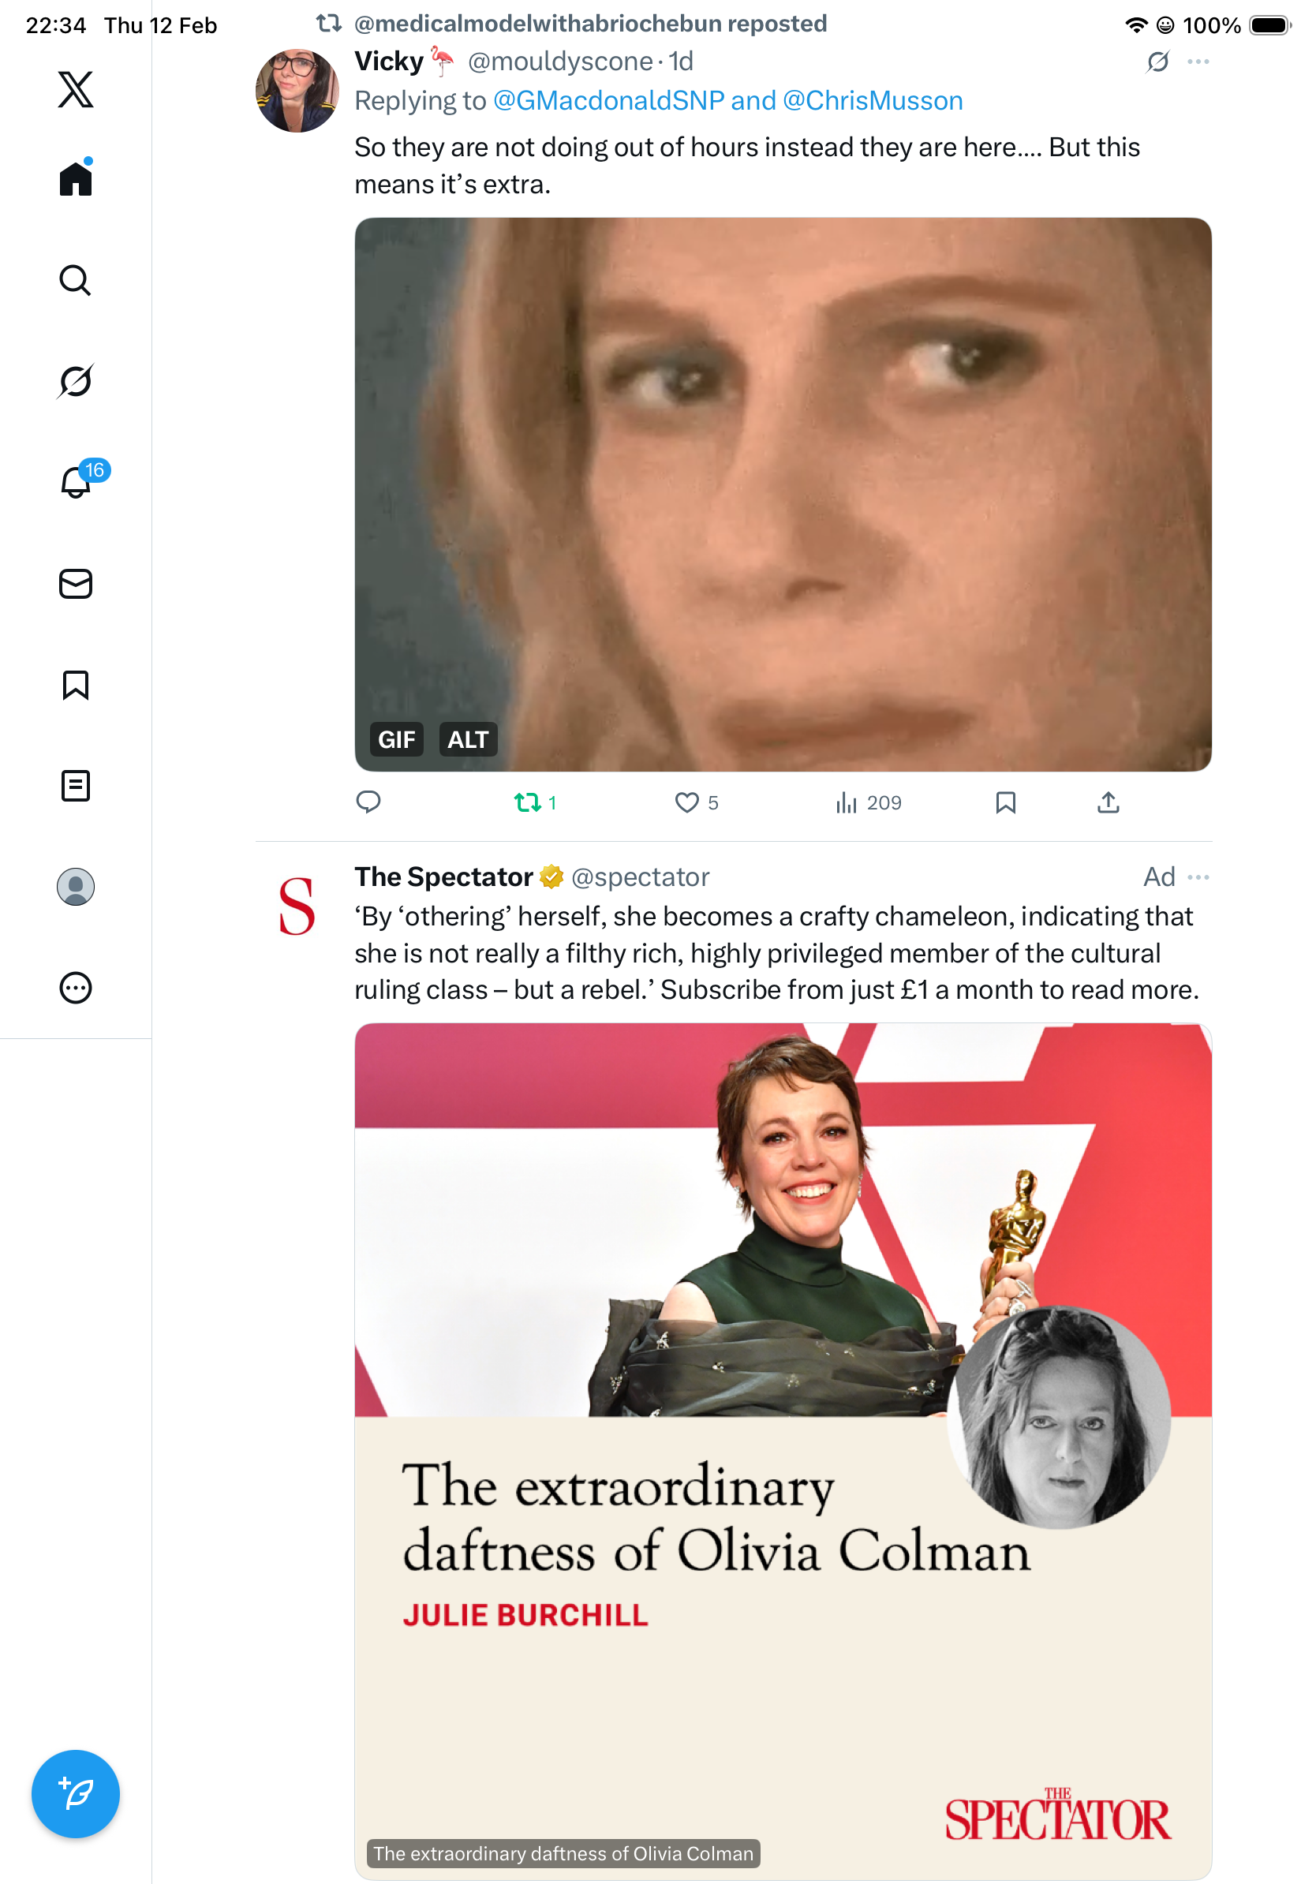1316x1884 pixels.
Task: Open more options on Vicky's post
Action: (1198, 62)
